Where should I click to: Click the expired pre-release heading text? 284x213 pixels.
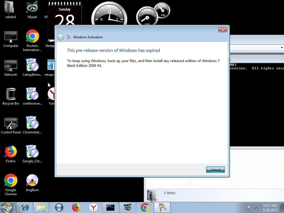tap(113, 50)
